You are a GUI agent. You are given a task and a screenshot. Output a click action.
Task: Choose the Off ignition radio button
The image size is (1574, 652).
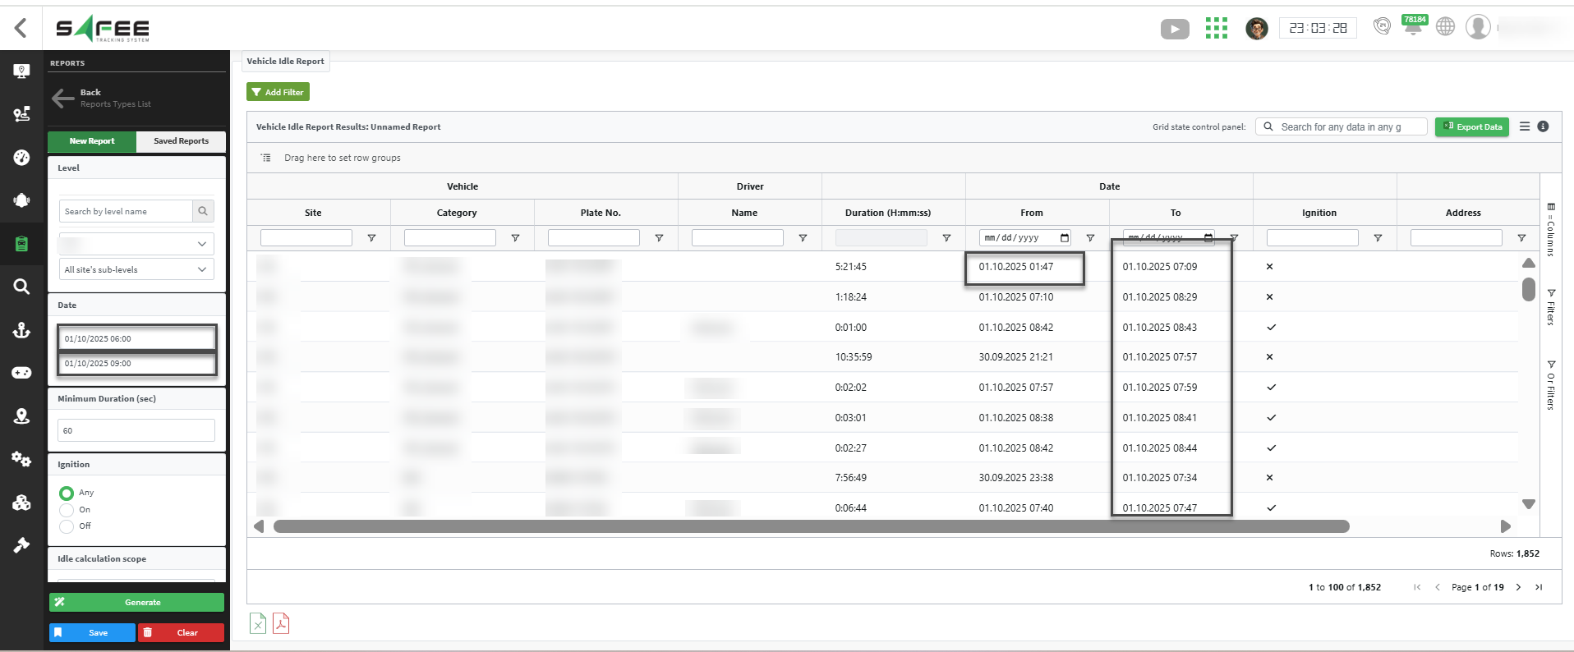(67, 526)
